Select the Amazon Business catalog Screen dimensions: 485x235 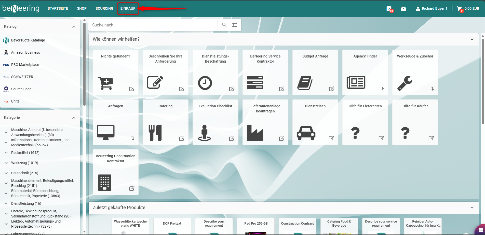(25, 52)
